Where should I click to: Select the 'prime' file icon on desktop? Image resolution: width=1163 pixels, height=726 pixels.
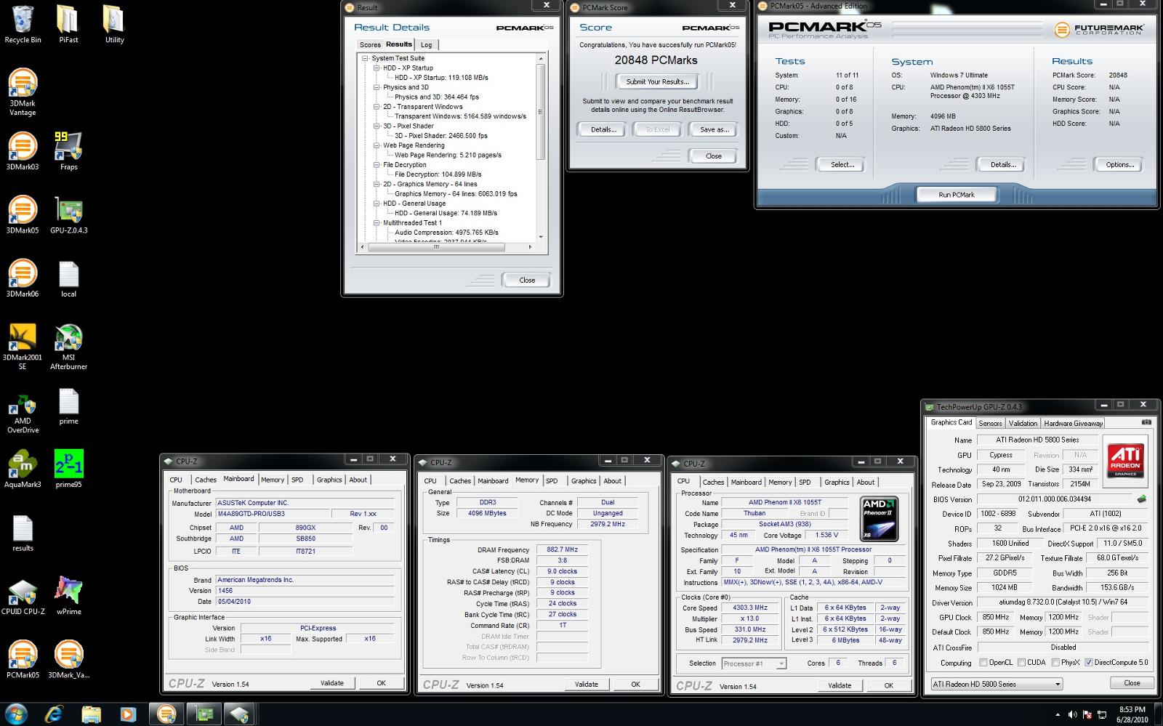point(68,406)
